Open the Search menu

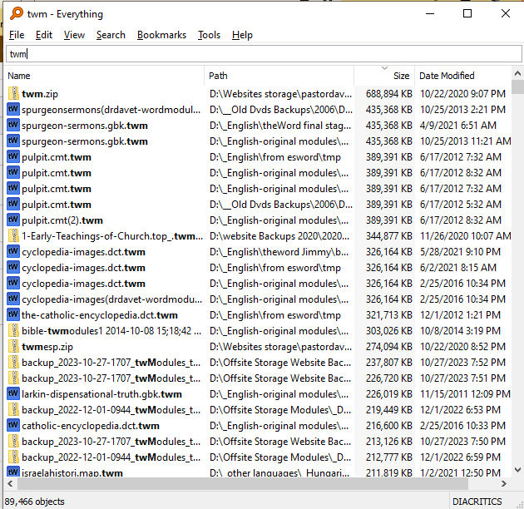(111, 35)
